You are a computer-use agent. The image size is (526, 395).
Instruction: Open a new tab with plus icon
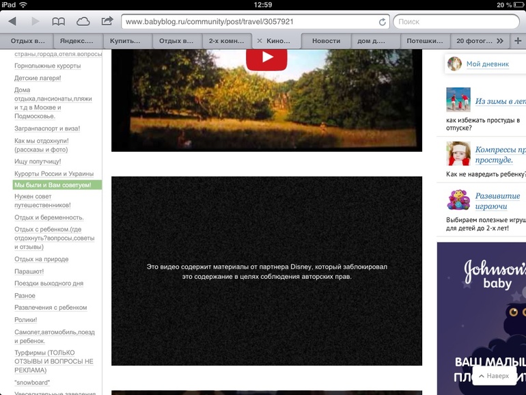click(517, 41)
